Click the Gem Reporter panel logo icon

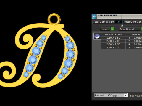coord(94,16)
